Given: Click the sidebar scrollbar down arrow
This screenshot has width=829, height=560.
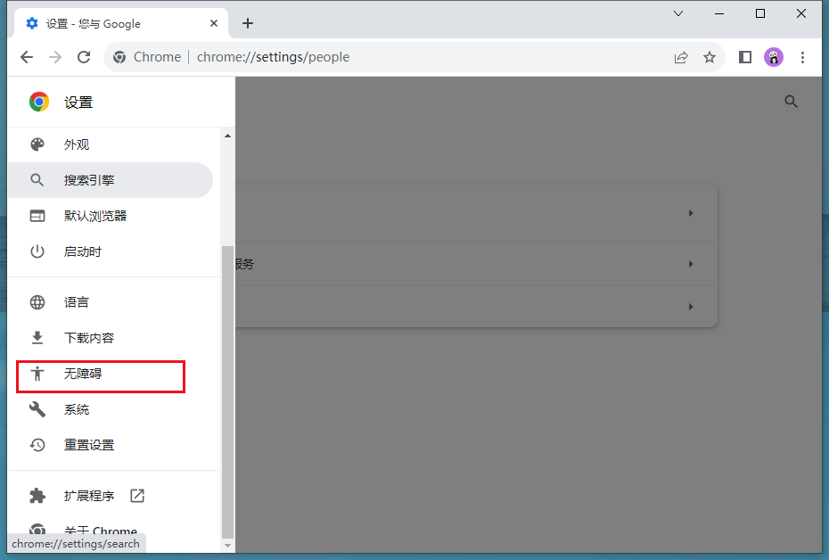Looking at the screenshot, I should coord(228,545).
